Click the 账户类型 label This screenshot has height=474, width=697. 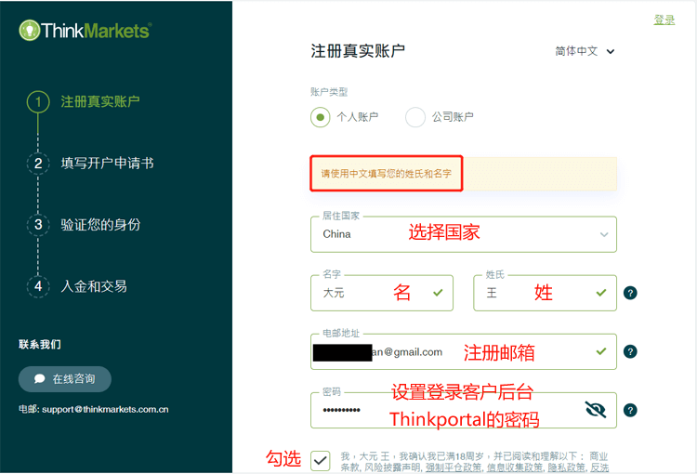(x=329, y=92)
